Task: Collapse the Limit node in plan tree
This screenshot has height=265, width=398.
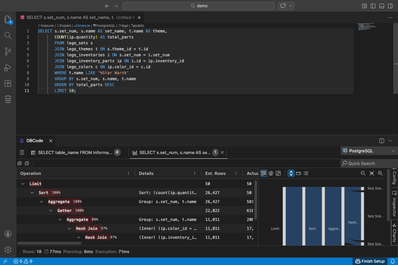Action: (x=23, y=184)
